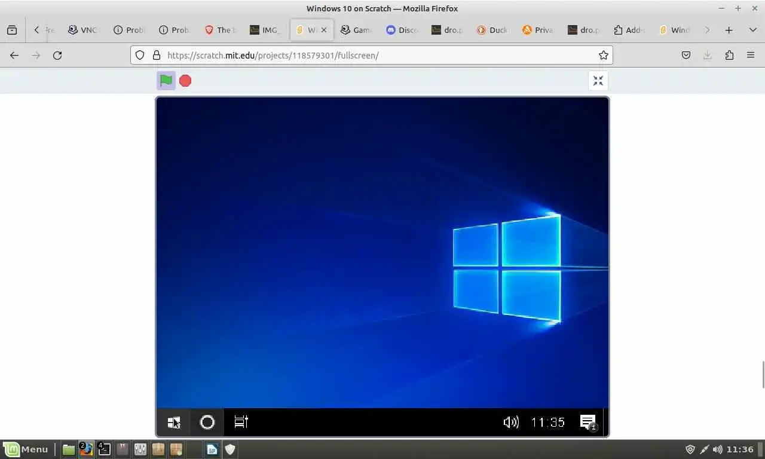Viewport: 765px width, 459px height.
Task: Open the Extensions puzzle-piece menu
Action: pyautogui.click(x=729, y=55)
